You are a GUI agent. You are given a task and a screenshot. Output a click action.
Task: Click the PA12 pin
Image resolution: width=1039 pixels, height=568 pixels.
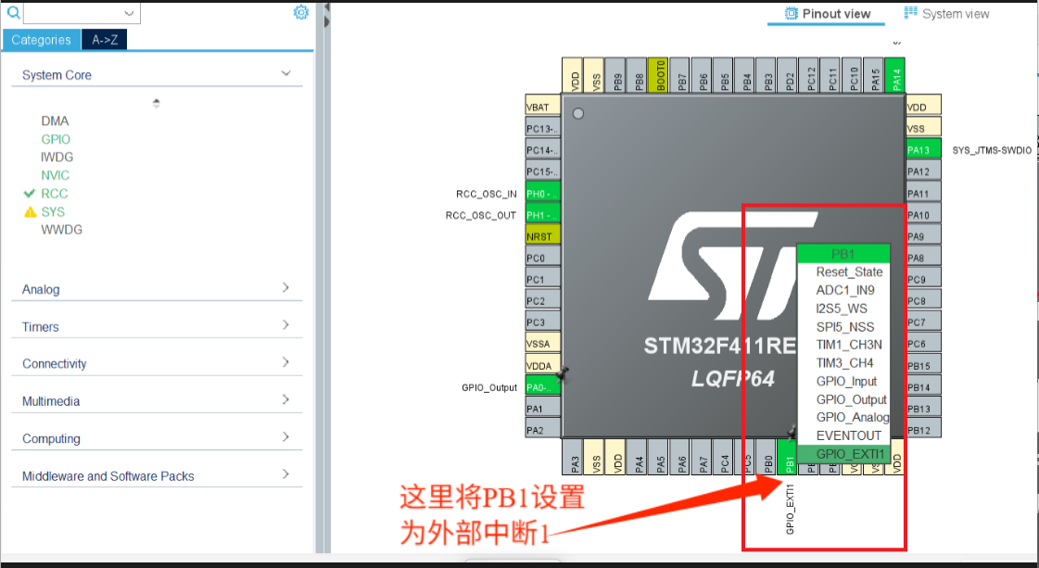924,171
